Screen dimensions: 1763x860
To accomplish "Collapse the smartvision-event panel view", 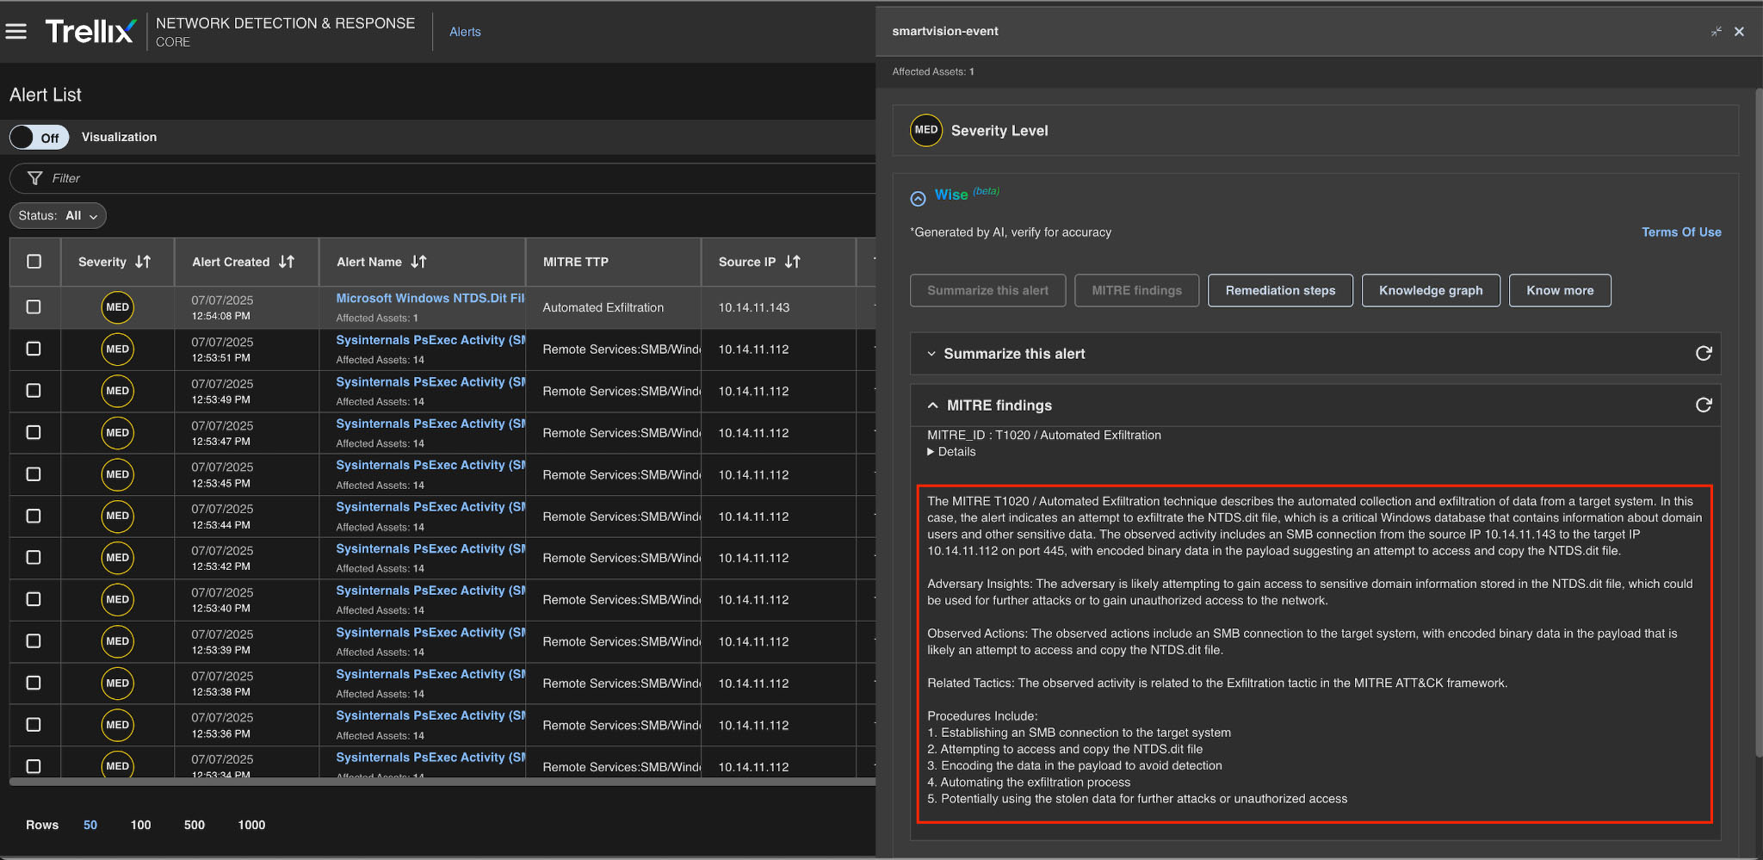I will [1716, 32].
